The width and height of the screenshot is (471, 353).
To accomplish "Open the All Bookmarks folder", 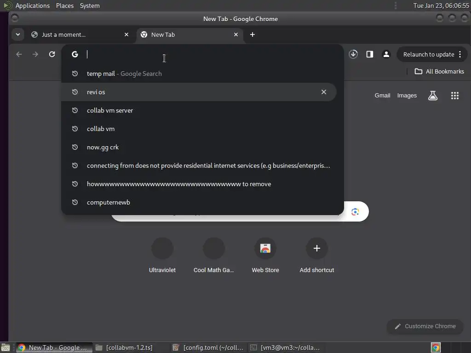I will (439, 71).
